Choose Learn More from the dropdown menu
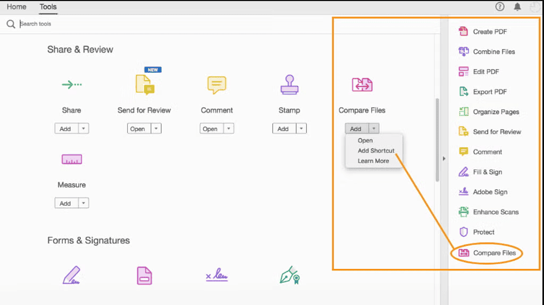 point(373,161)
